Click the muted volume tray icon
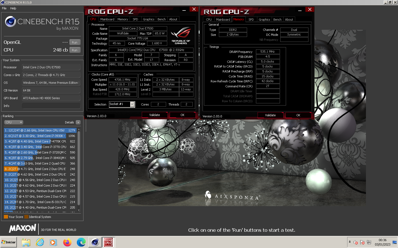The width and height of the screenshot is (398, 248). 356,242
